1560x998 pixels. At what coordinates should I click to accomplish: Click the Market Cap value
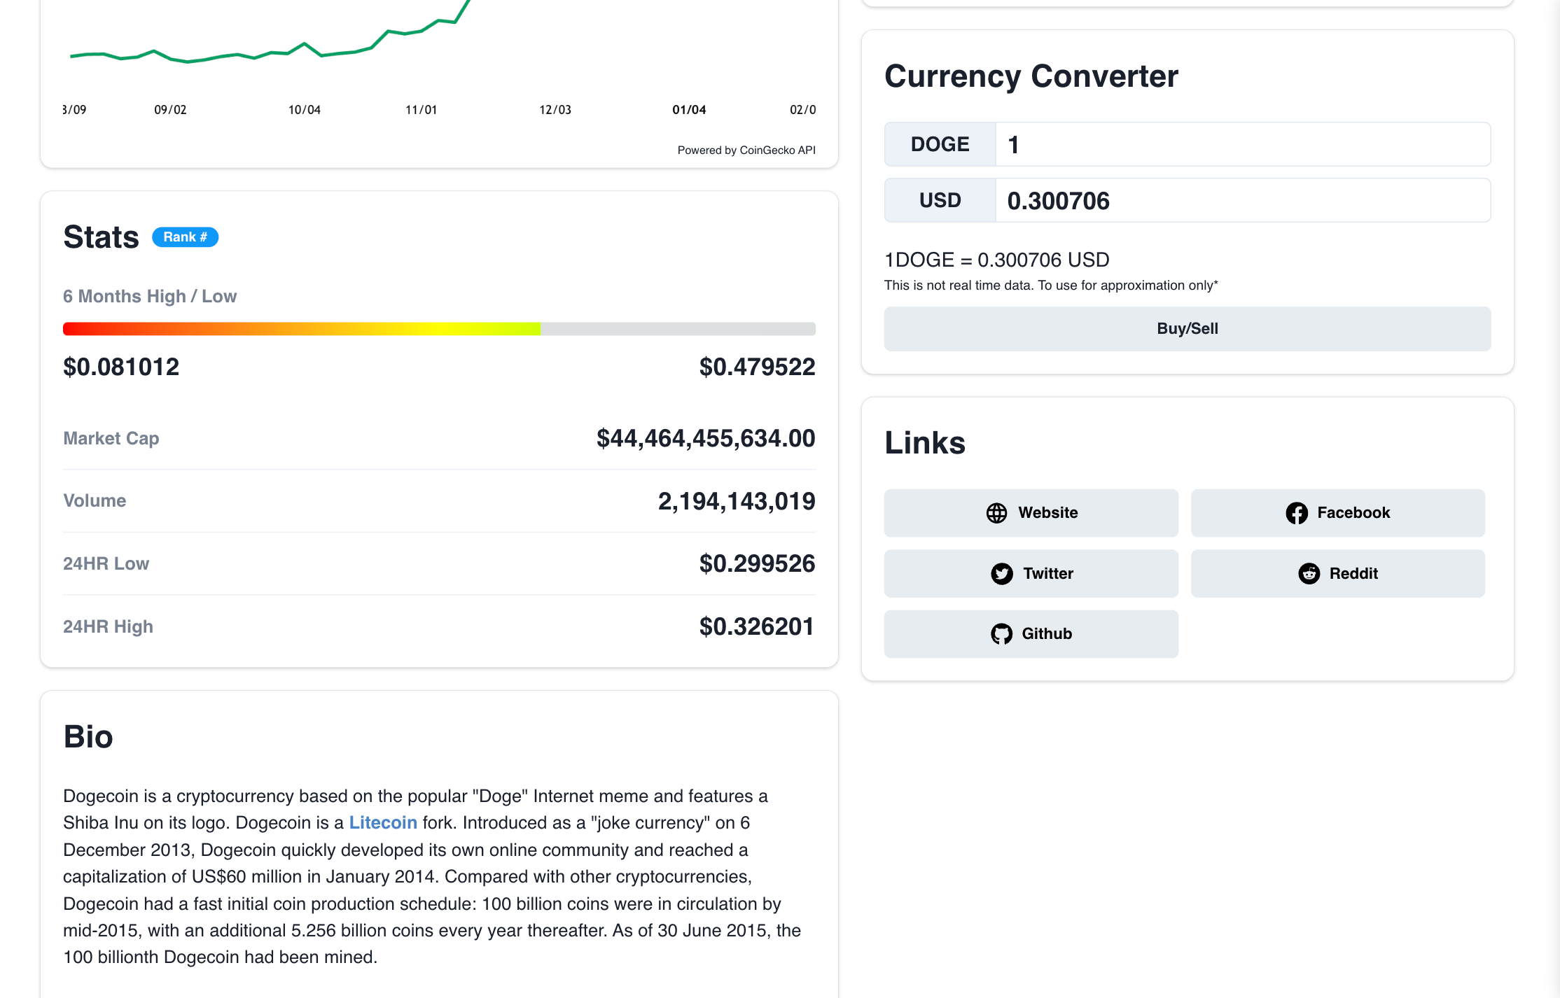[705, 439]
